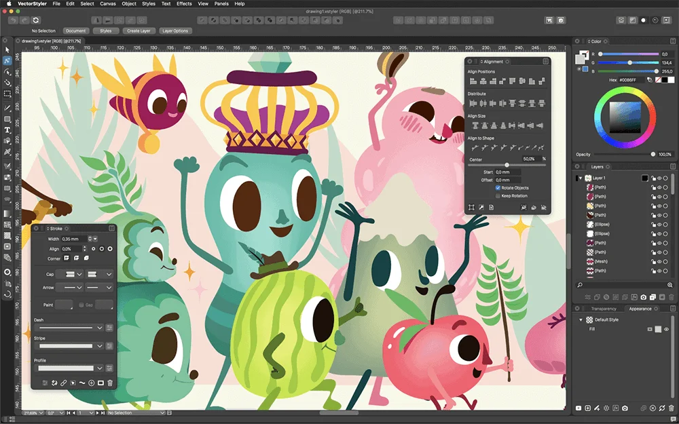Collapse the Layer 1 tree arrow
The width and height of the screenshot is (679, 424).
coord(580,178)
